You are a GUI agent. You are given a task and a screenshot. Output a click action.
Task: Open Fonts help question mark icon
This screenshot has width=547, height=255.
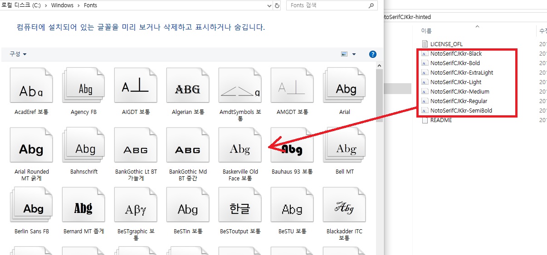pos(373,54)
